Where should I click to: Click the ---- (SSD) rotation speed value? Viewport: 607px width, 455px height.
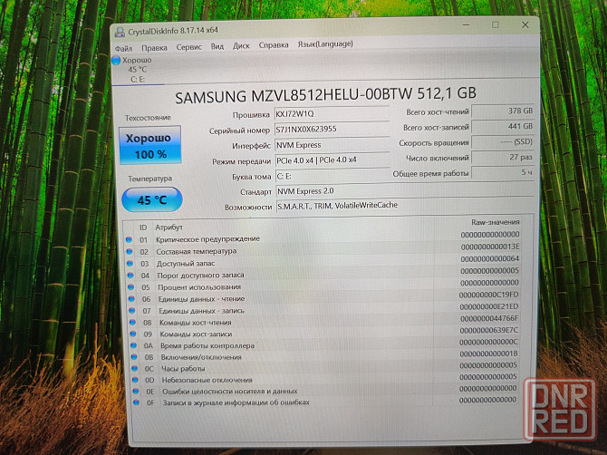[x=503, y=142]
